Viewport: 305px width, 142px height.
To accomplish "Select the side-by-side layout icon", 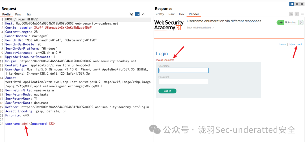I will pos(292,4).
